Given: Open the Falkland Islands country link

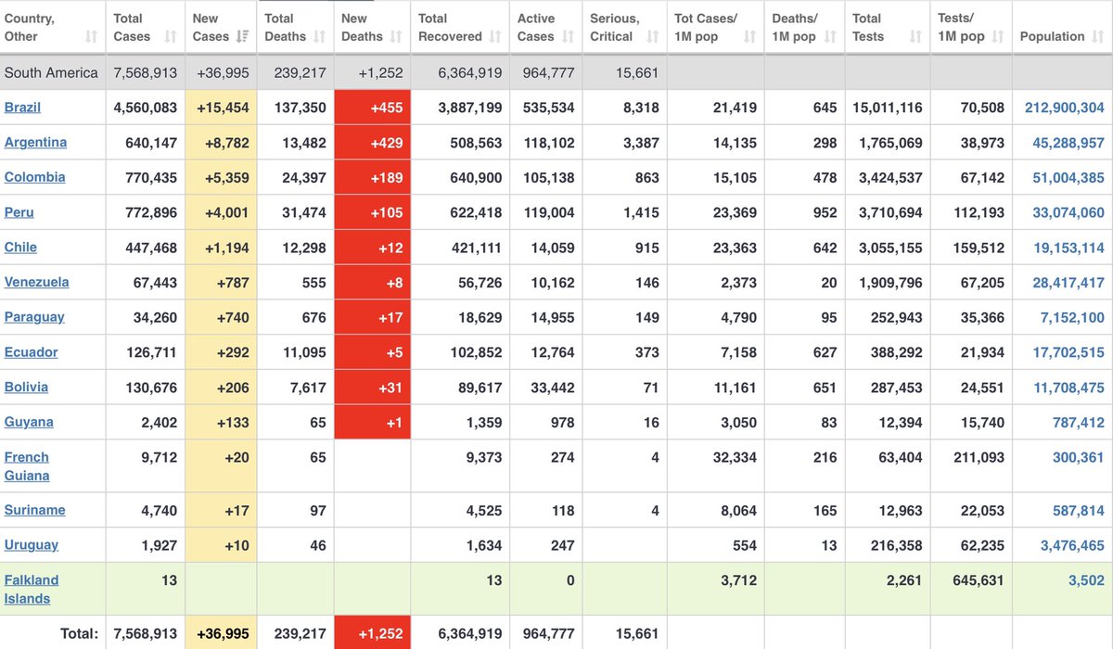Looking at the screenshot, I should 32,590.
